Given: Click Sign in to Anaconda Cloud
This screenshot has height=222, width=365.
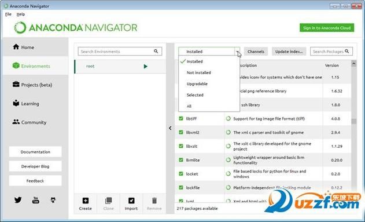Looking at the screenshot, I should pyautogui.click(x=327, y=28).
